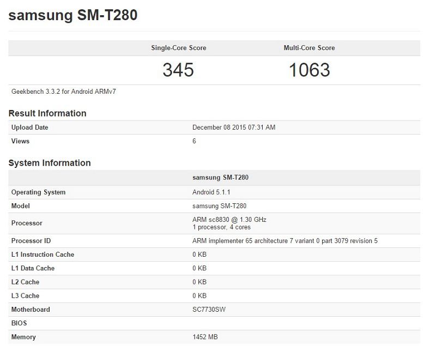Click the Model row value samsung SM-T280
The height and width of the screenshot is (351, 436).
pyautogui.click(x=219, y=206)
